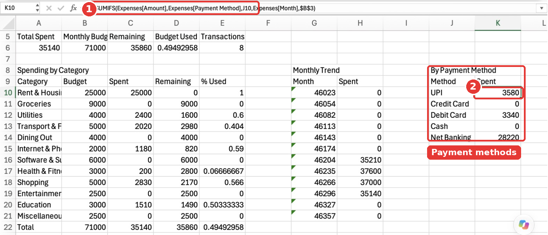Click the Enter checkmark icon in formula bar

tap(61, 8)
